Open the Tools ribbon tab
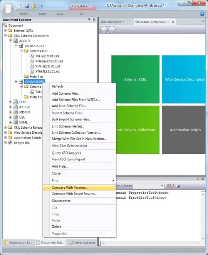The width and height of the screenshot is (208, 255). click(42, 14)
